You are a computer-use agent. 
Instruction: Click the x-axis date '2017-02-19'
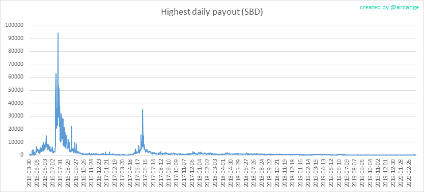click(x=115, y=173)
